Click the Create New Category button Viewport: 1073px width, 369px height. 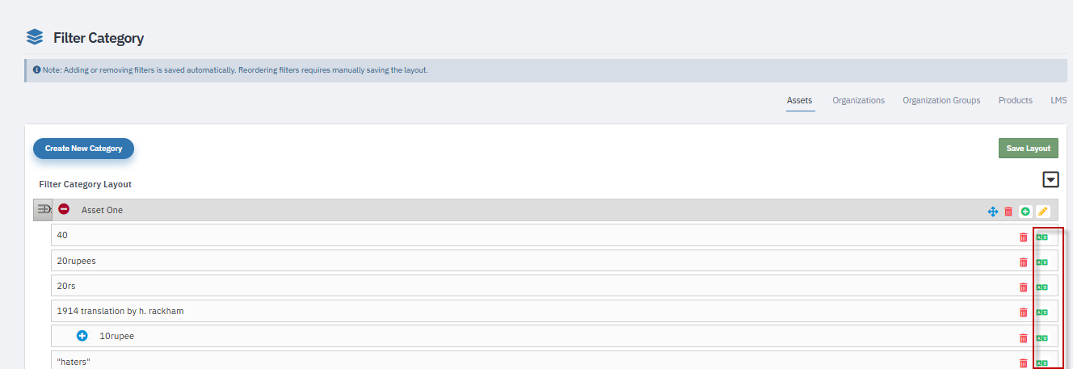[x=83, y=149]
